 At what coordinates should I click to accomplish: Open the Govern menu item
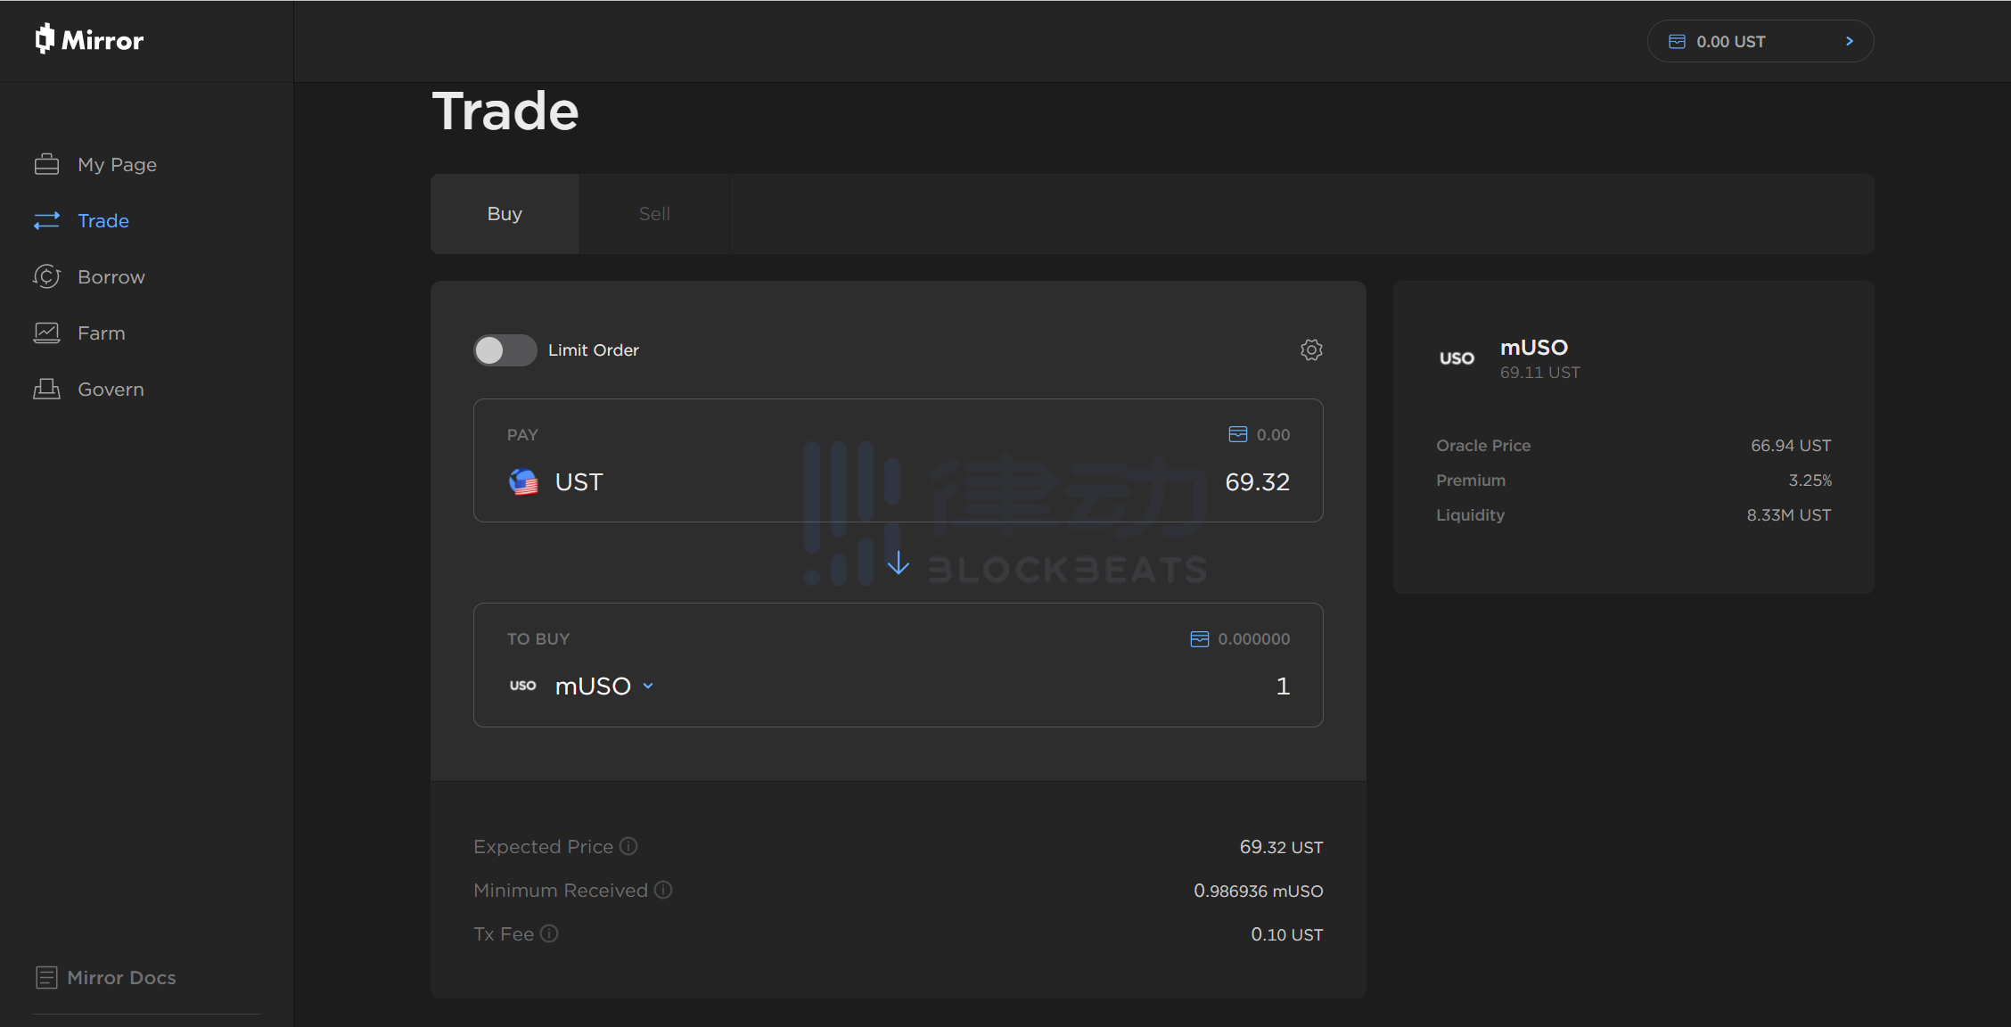coord(111,389)
